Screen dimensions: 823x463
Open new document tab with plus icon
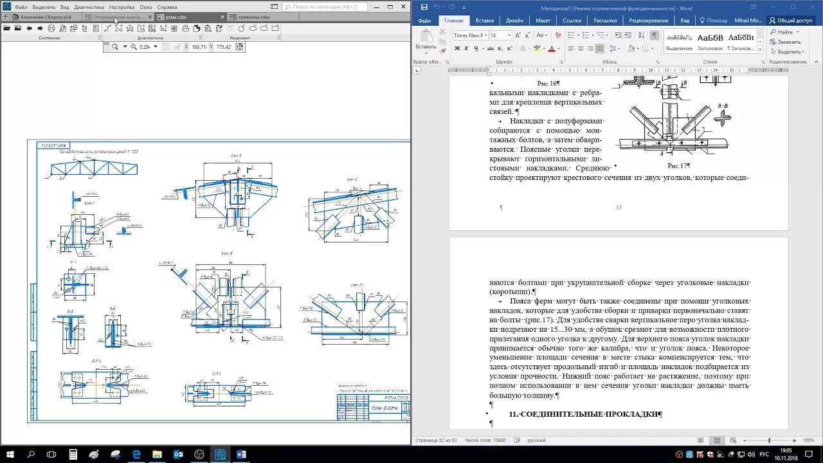coord(6,17)
